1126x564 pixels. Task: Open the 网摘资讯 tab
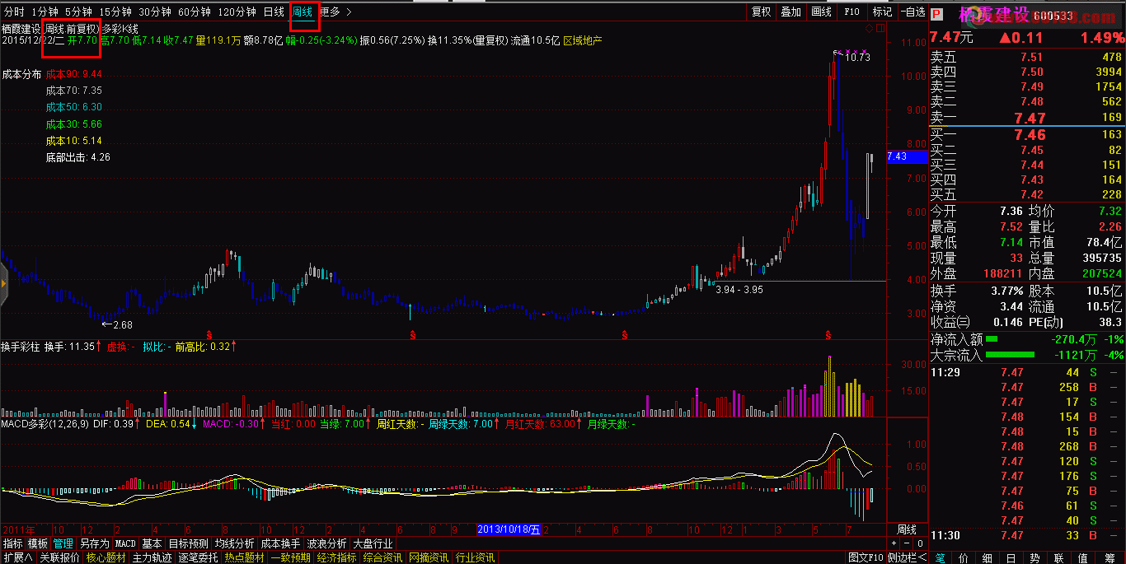(x=429, y=557)
